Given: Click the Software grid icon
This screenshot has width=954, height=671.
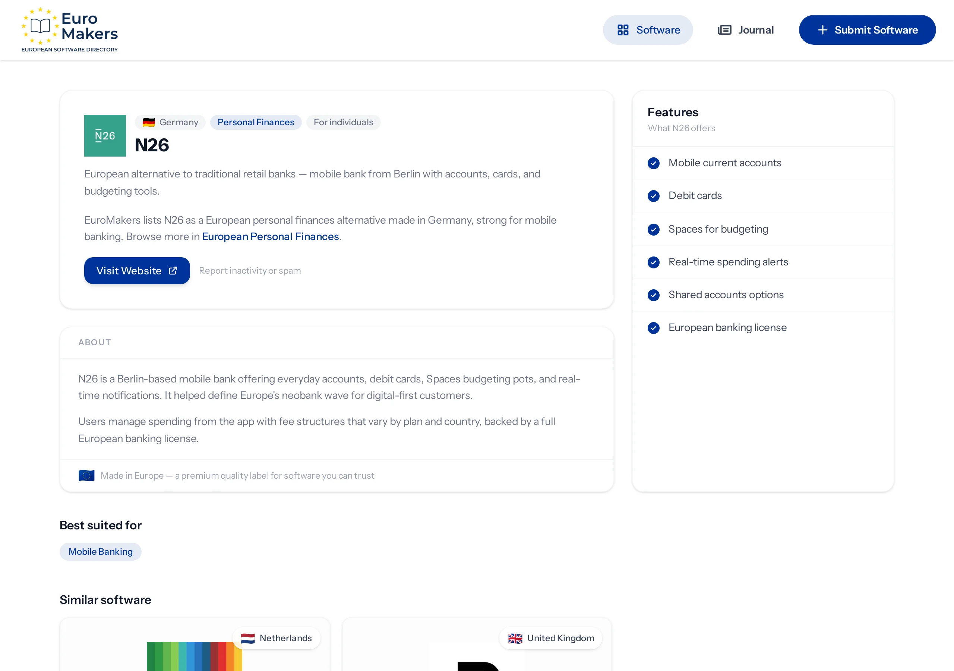Looking at the screenshot, I should pos(623,30).
